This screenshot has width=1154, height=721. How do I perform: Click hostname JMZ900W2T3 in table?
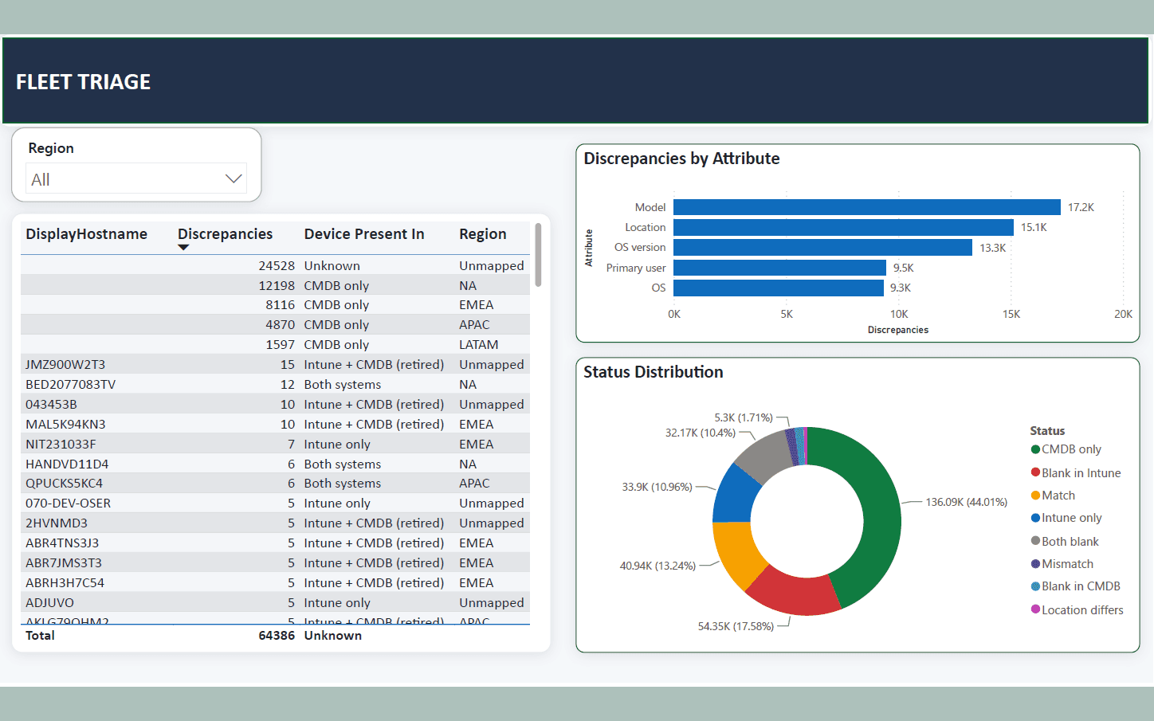(x=65, y=365)
